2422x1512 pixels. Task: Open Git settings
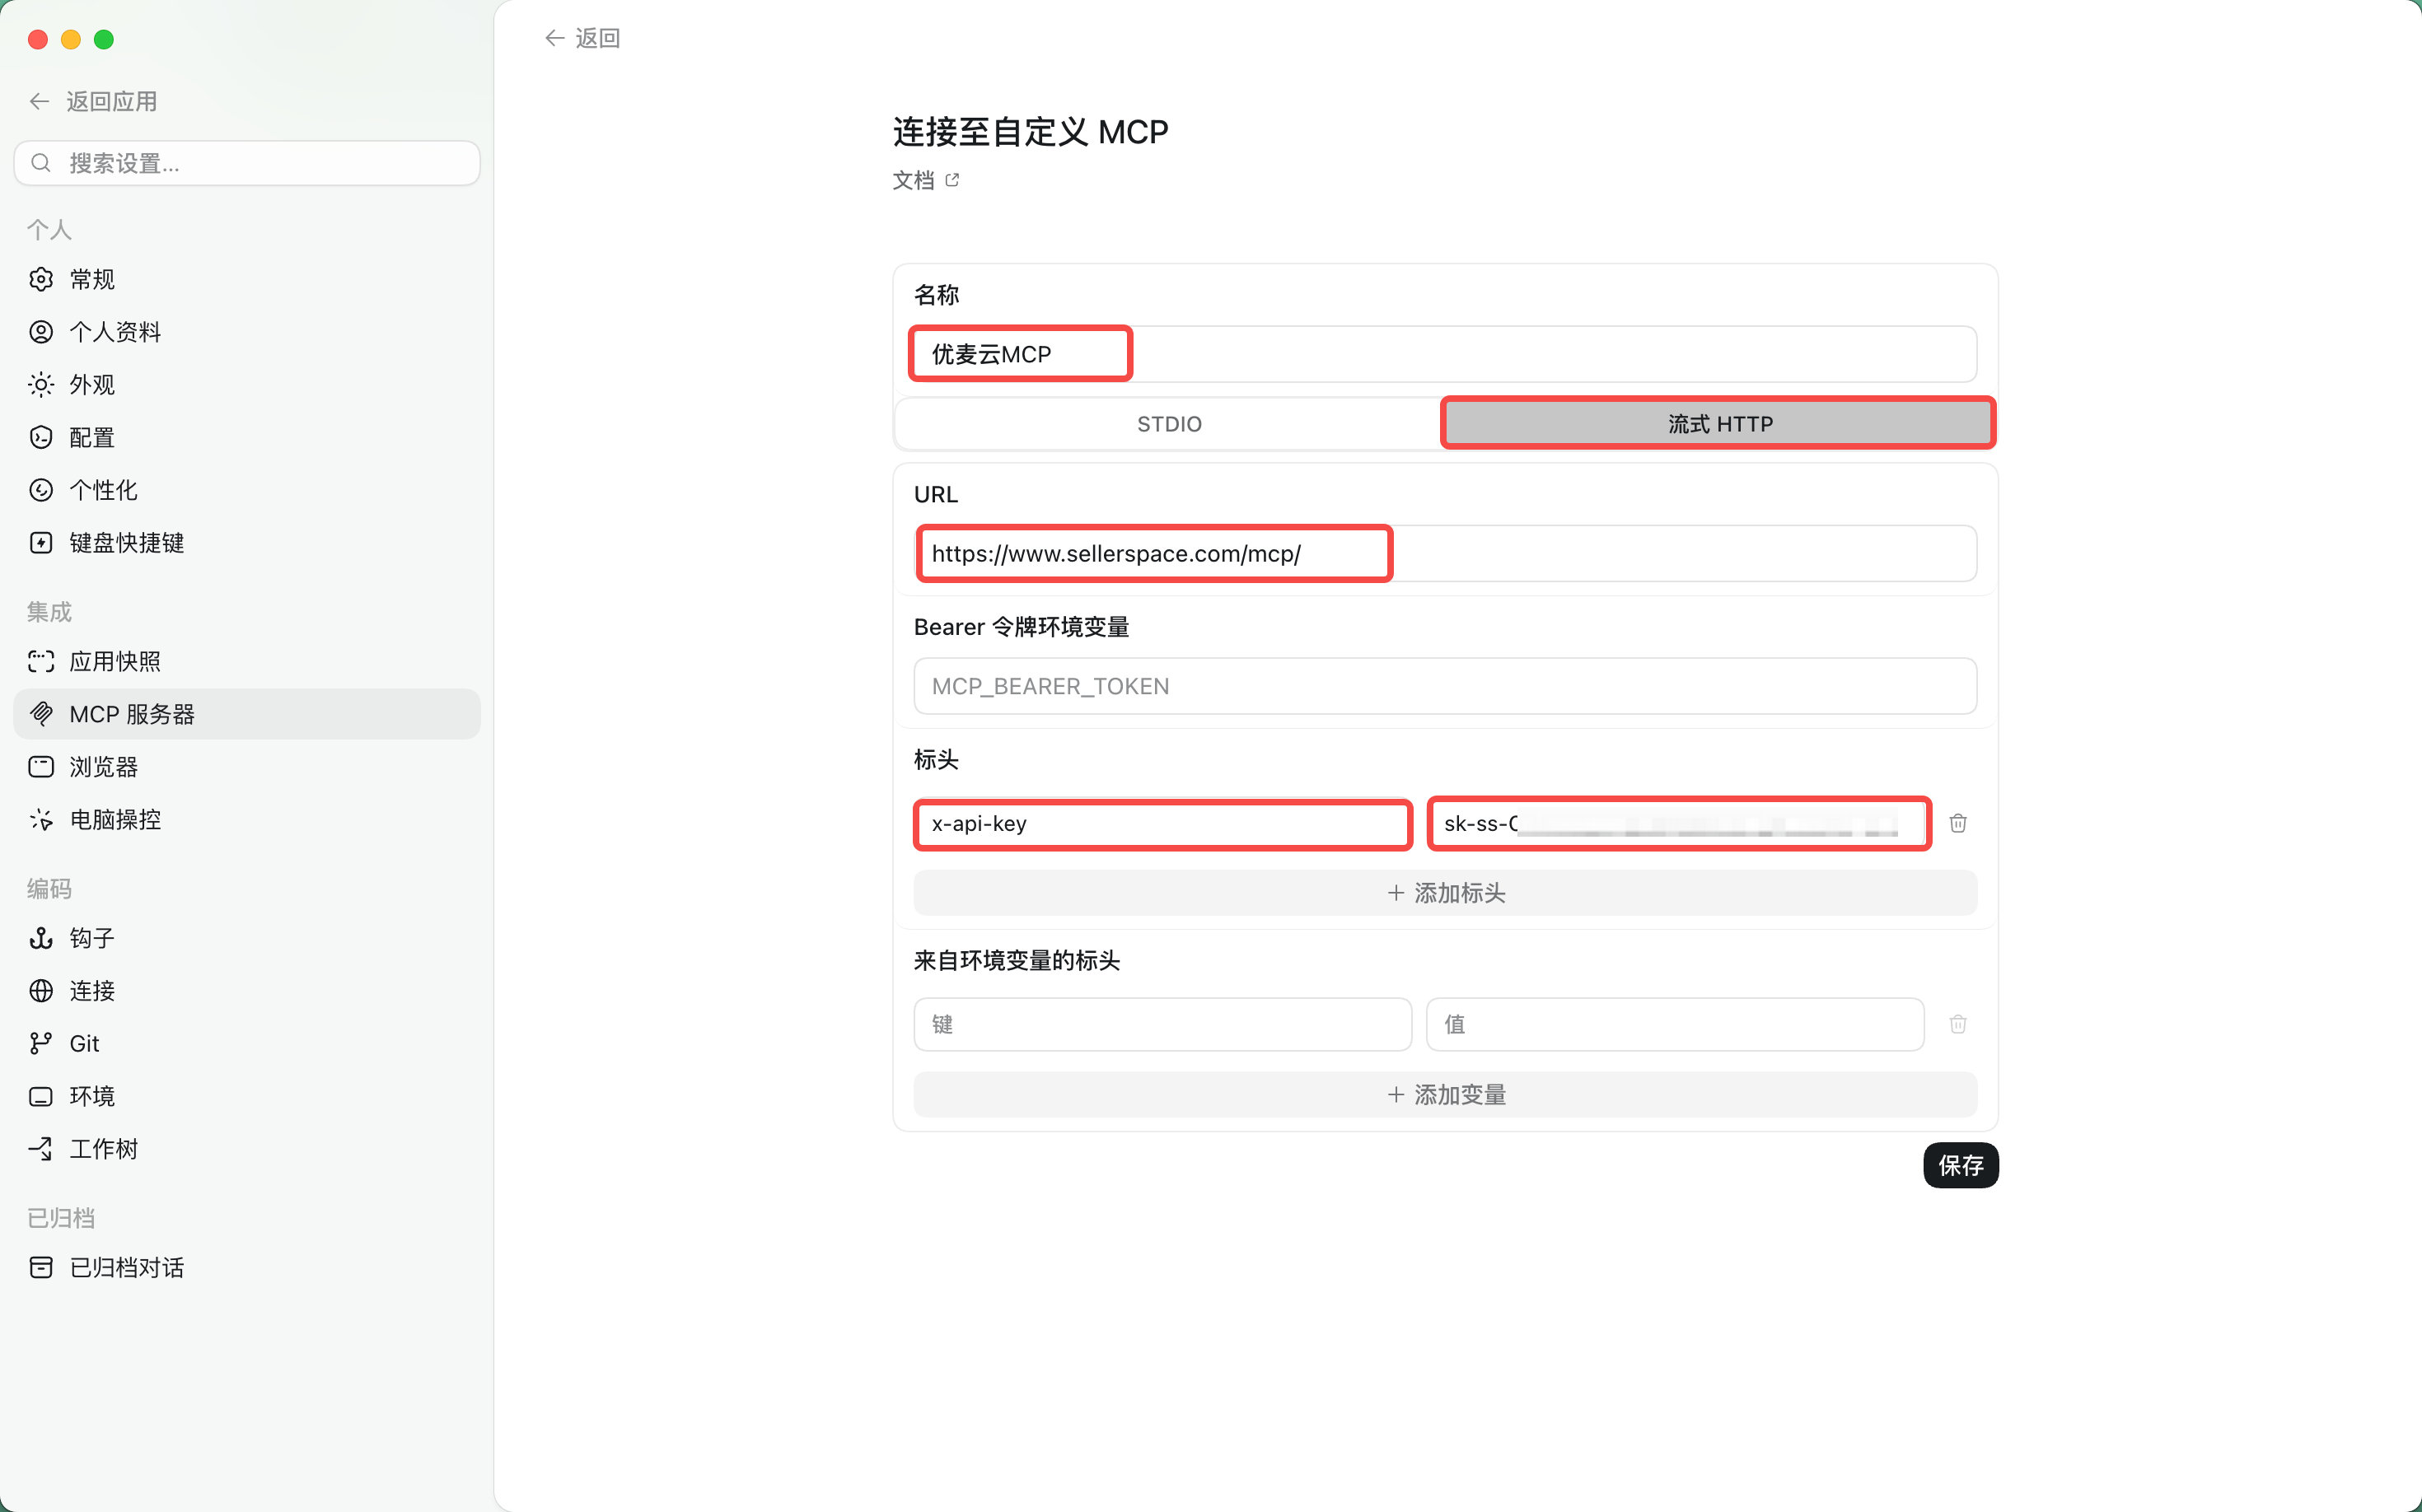(246, 1043)
